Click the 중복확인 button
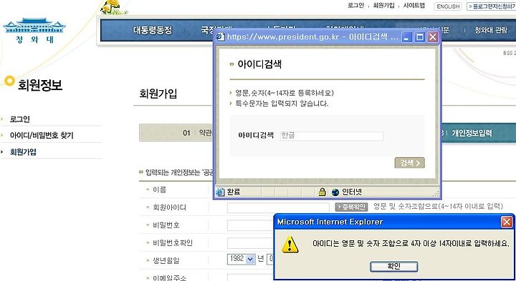This screenshot has width=516, height=281. [x=351, y=207]
